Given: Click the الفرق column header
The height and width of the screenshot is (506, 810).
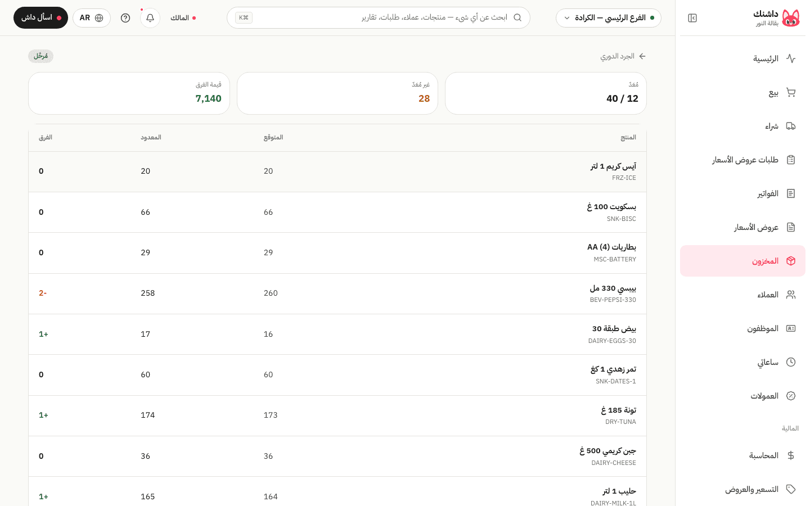Looking at the screenshot, I should tap(46, 138).
